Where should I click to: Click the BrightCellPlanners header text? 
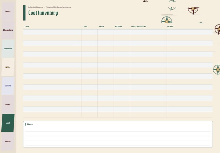[x=36, y=7]
